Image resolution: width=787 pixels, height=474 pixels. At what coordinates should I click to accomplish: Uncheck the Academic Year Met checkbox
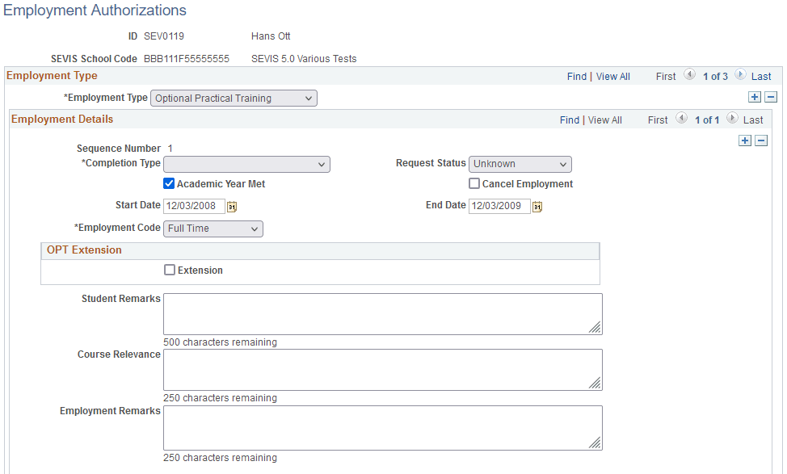169,183
